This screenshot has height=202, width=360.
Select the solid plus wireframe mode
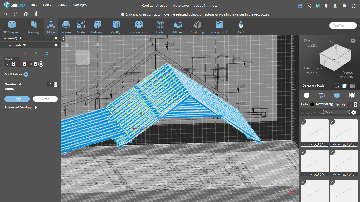(x=337, y=95)
